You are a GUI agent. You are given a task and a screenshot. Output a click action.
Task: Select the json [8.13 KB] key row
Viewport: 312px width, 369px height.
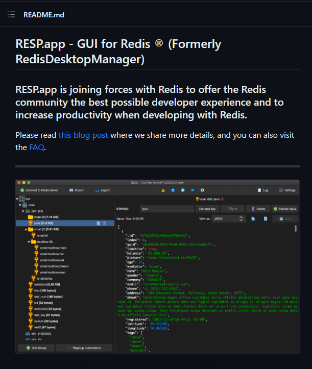[x=65, y=223]
